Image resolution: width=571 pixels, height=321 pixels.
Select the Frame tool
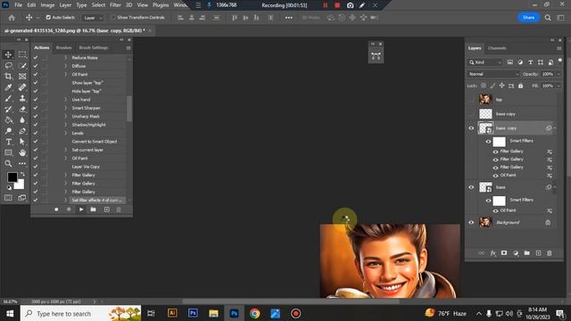[22, 77]
